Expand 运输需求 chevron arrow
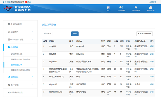 point(32,32)
